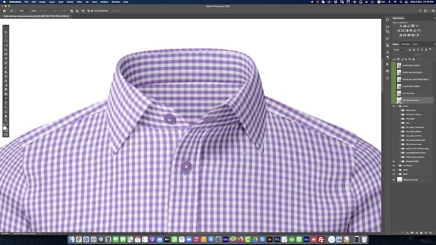Open path operations icon in options bar
This screenshot has height=245, width=436.
pyautogui.click(x=72, y=11)
